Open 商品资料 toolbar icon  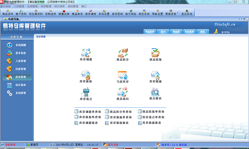pyautogui.click(x=8, y=12)
